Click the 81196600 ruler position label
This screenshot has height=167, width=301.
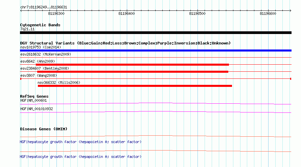pyautogui.click(x=268, y=13)
